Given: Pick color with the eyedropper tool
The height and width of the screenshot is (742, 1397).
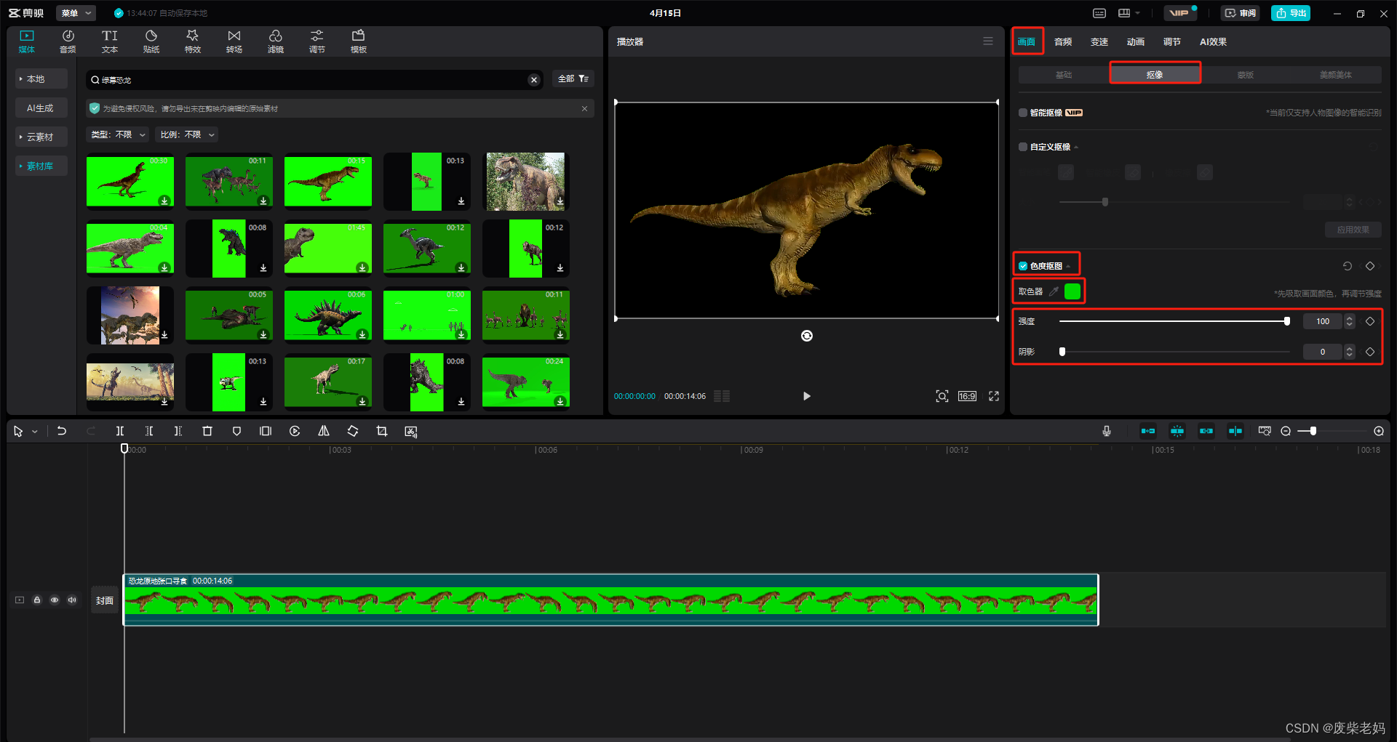Looking at the screenshot, I should [1054, 291].
